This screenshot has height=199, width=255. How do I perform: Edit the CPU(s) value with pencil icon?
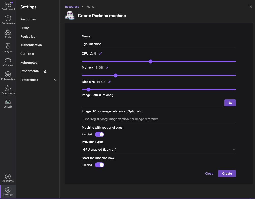(x=101, y=54)
